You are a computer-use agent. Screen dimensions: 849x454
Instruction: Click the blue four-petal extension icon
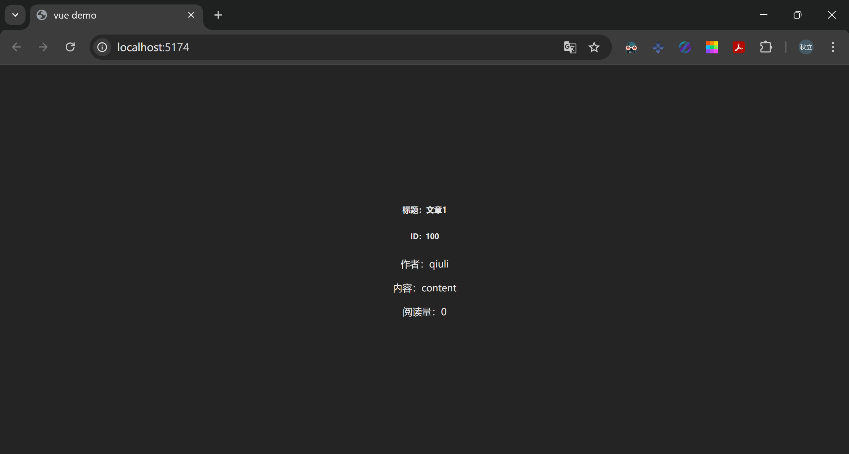point(658,47)
